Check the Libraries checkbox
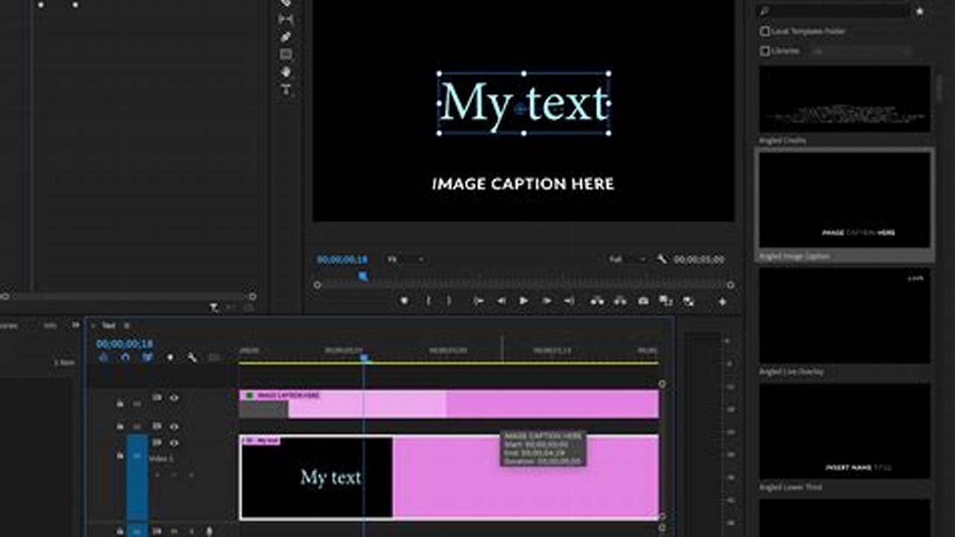Screen dimensions: 955x537 click(765, 51)
